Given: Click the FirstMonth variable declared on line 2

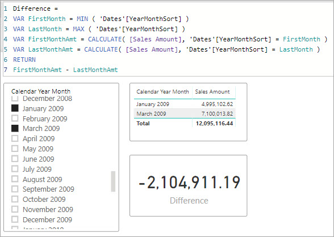Looking at the screenshot, I should [x=47, y=19].
